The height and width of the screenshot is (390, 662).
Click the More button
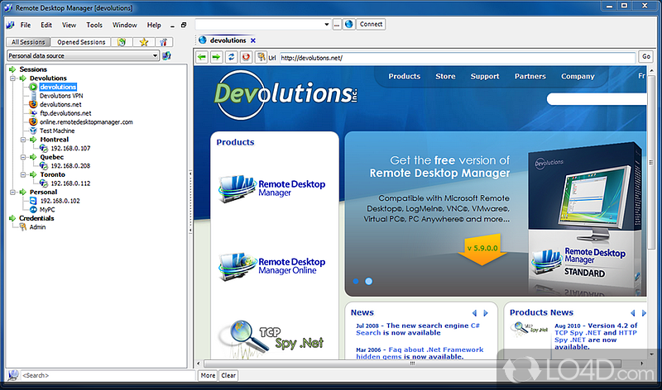click(x=208, y=375)
